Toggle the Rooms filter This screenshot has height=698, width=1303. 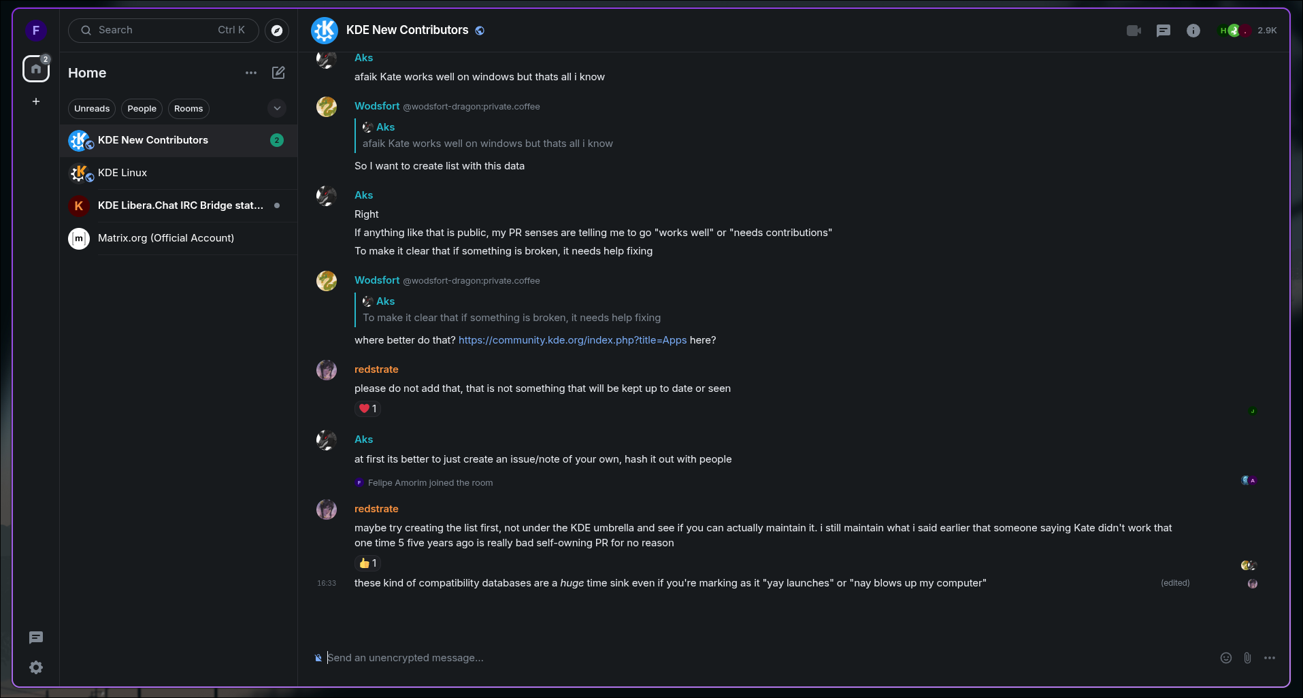[x=188, y=109]
